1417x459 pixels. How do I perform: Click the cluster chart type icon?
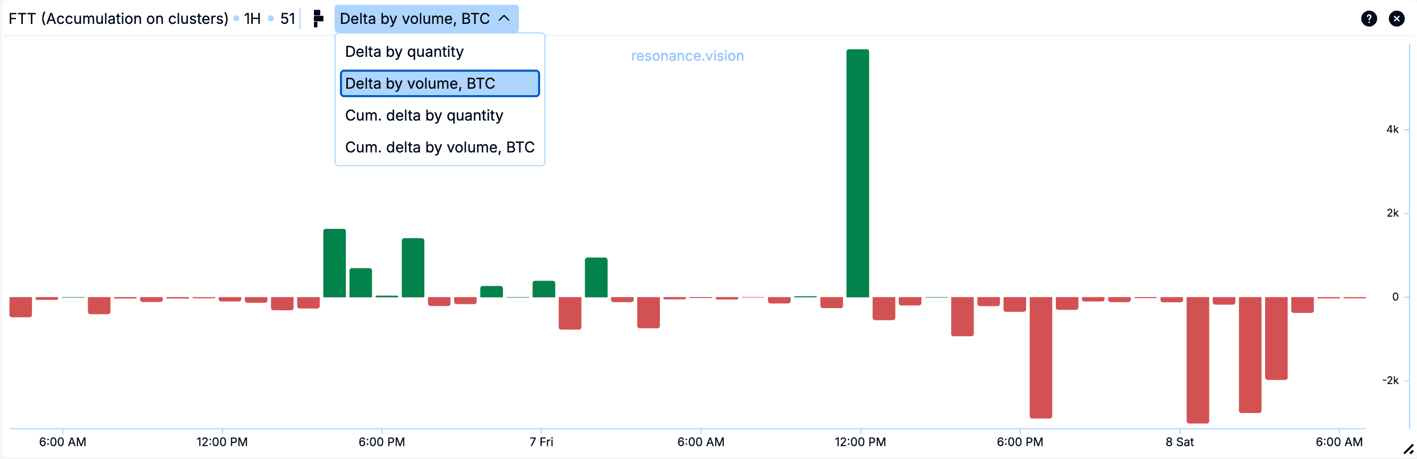point(318,19)
